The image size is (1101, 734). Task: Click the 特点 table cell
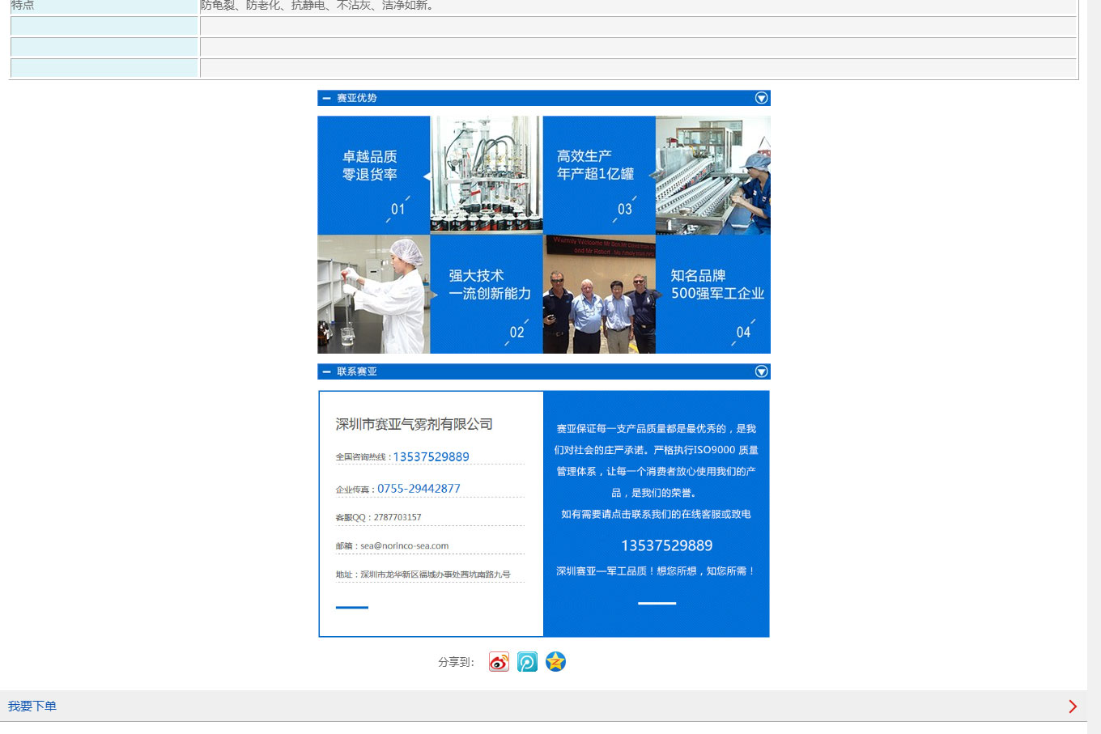pyautogui.click(x=104, y=6)
